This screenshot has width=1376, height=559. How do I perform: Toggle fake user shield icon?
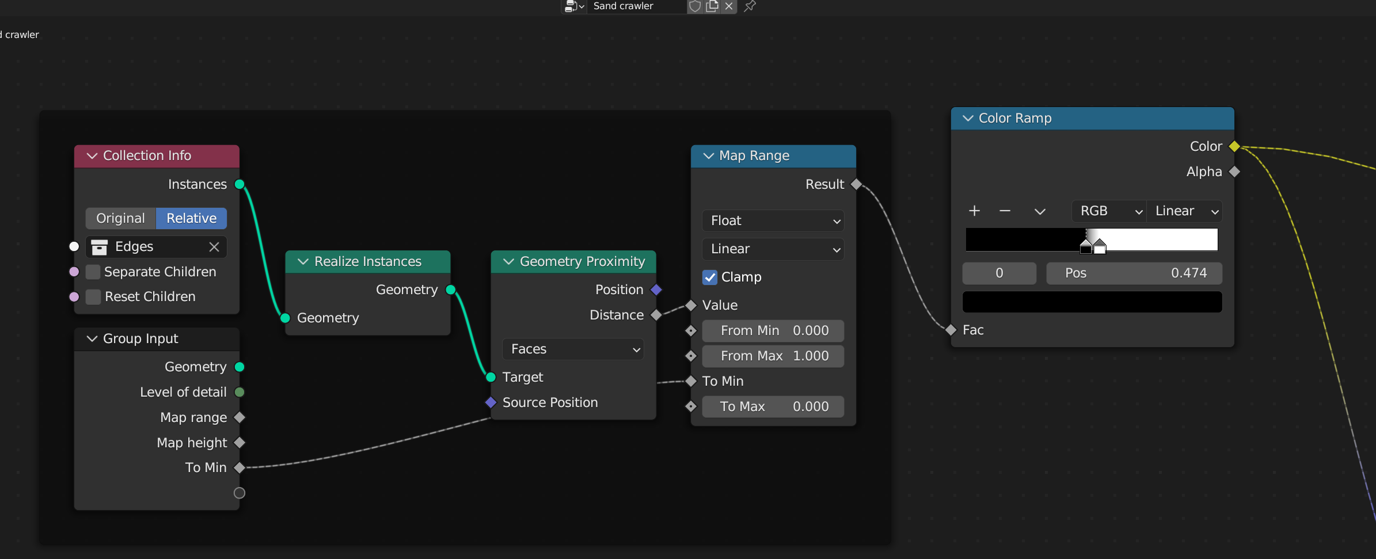click(695, 6)
